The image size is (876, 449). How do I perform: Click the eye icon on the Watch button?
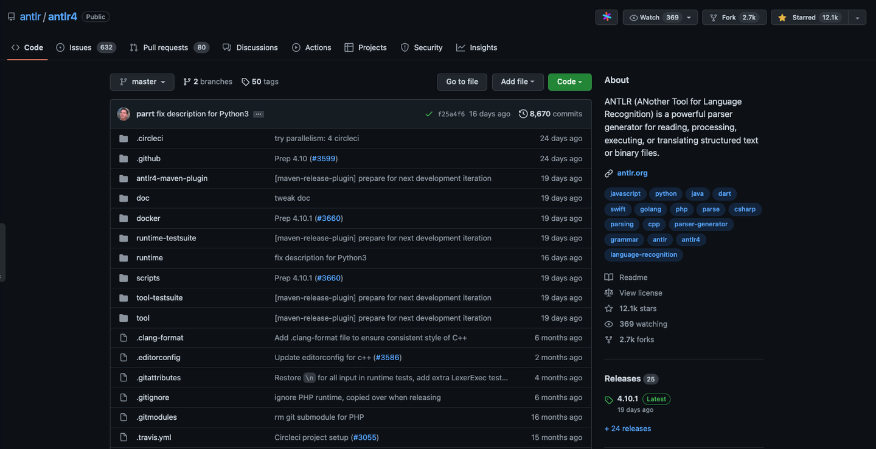tap(633, 17)
